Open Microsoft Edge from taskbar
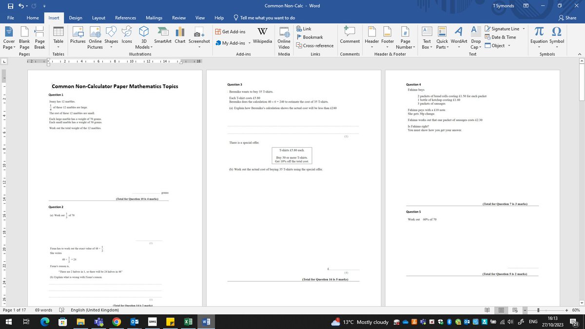The image size is (585, 329). 44,322
